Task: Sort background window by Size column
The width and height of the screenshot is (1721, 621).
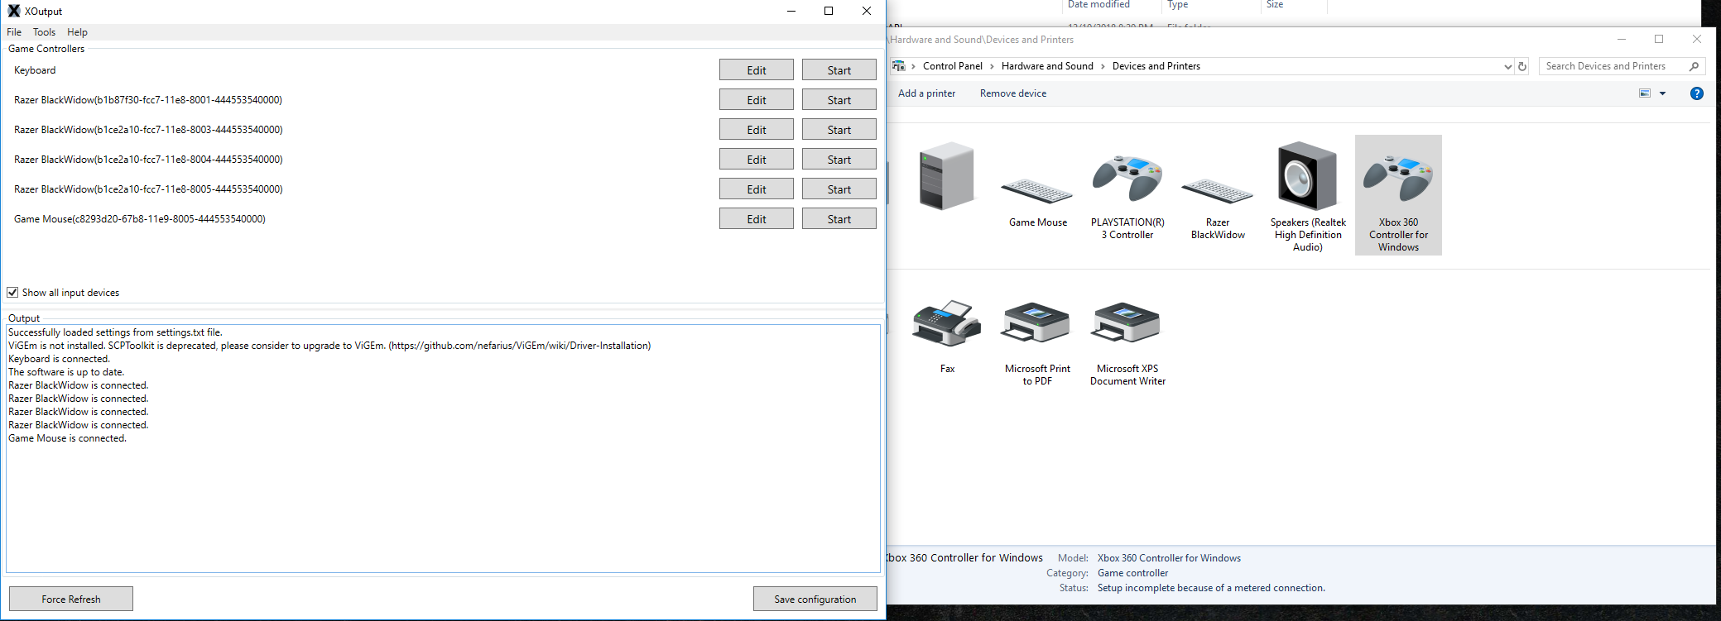Action: click(1275, 5)
